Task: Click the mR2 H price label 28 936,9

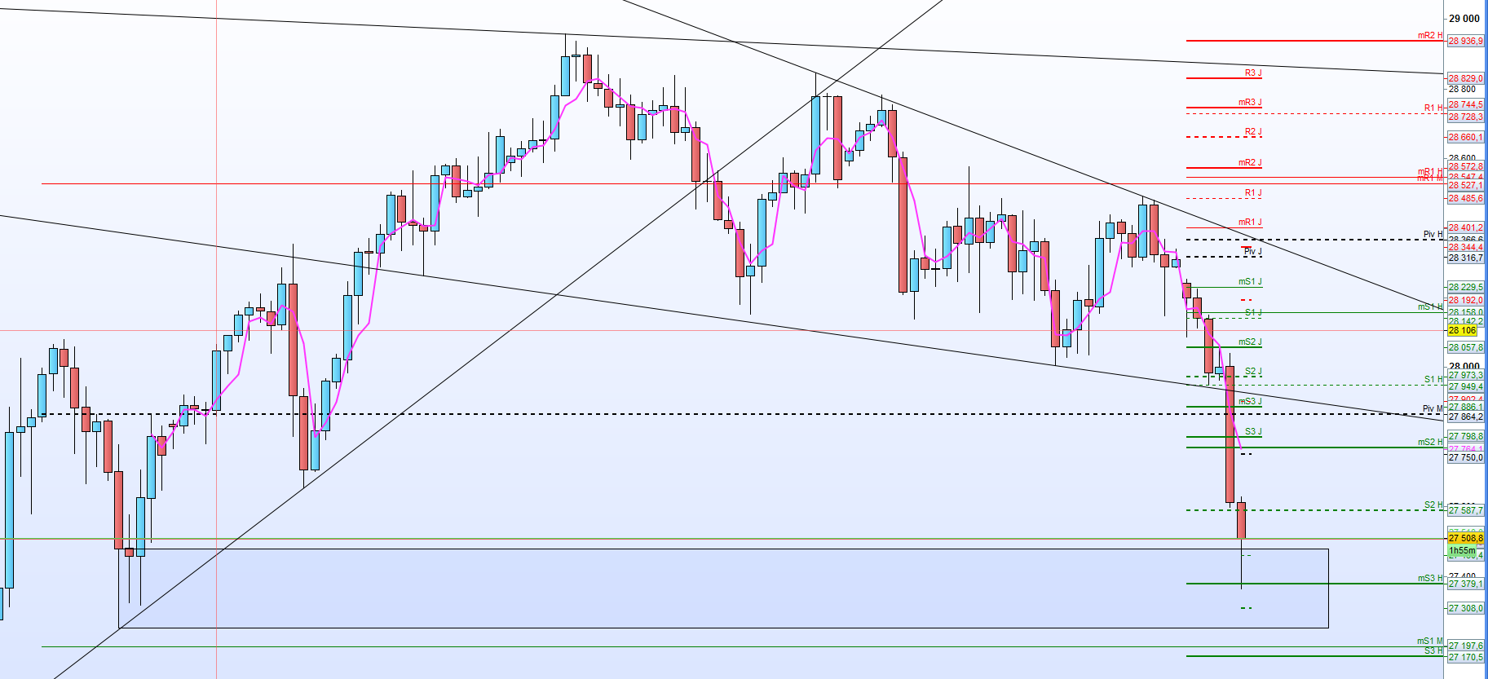Action: pyautogui.click(x=1465, y=41)
